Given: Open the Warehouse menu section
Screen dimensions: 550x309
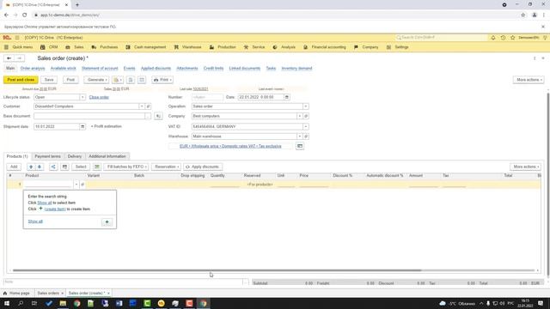Looking at the screenshot, I should click(187, 47).
